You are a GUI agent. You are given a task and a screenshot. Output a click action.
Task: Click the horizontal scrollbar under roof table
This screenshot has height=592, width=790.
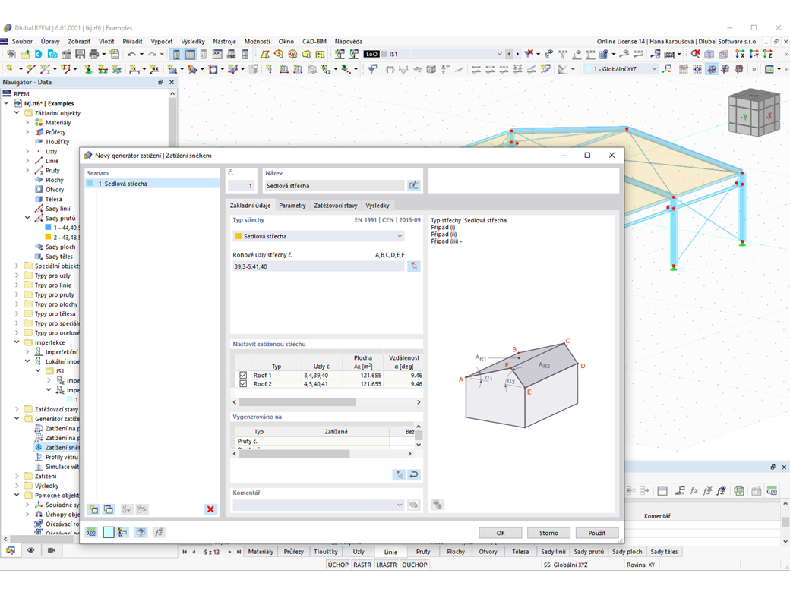tap(327, 402)
